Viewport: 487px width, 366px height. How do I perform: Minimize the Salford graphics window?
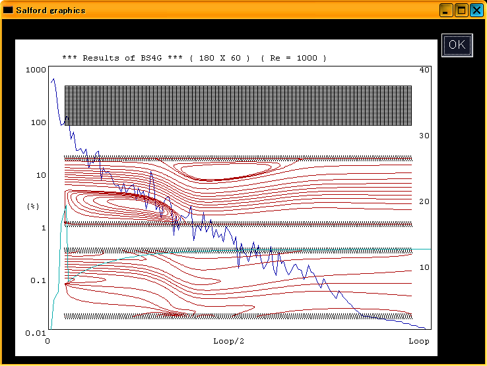pos(446,11)
